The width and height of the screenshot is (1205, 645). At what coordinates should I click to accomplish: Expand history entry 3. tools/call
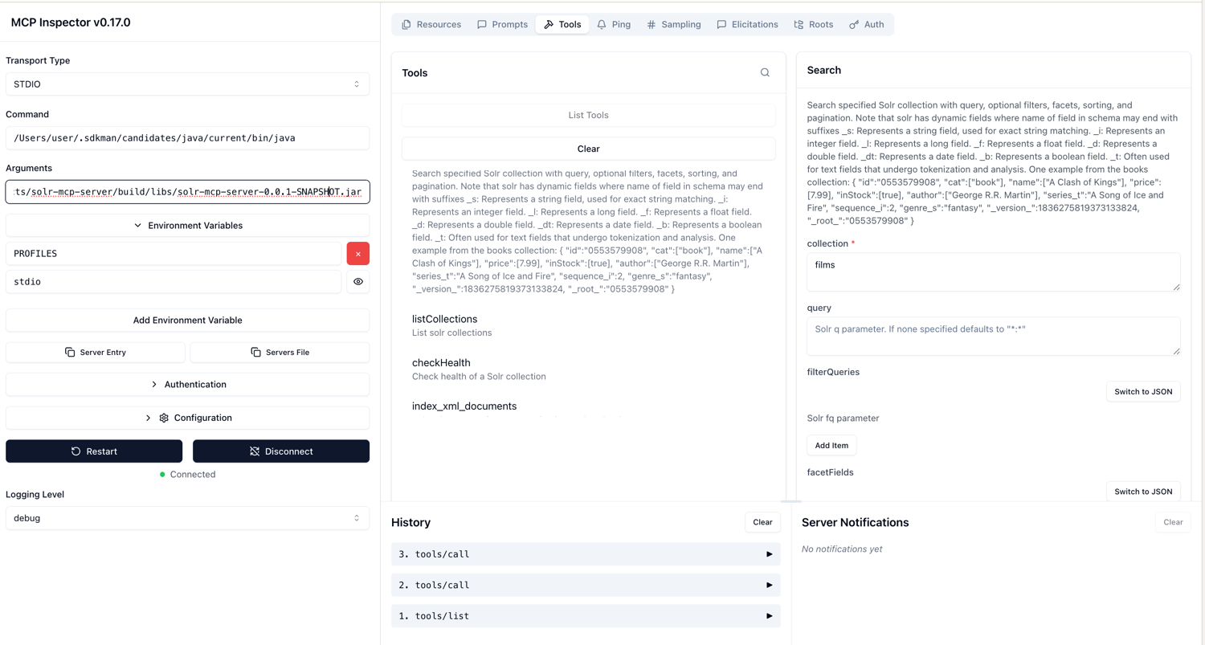(586, 554)
